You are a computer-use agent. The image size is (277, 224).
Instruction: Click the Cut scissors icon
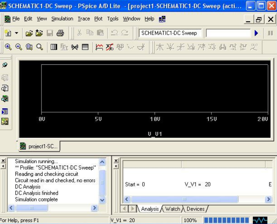79,33
